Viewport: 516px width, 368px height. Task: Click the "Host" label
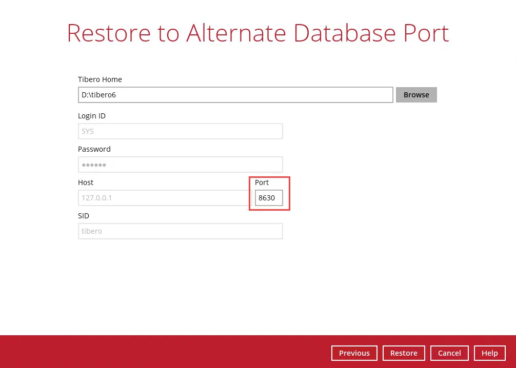(86, 182)
